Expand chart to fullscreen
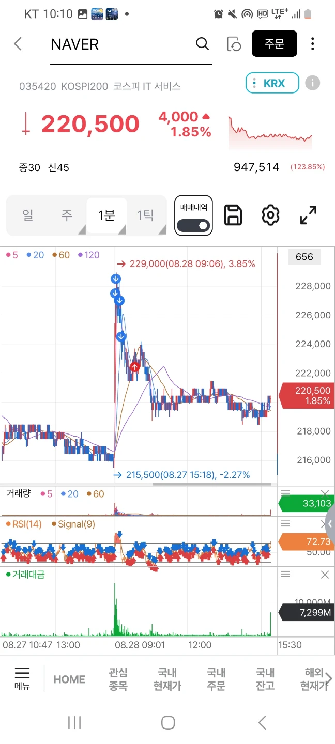The height and width of the screenshot is (744, 335). [309, 215]
